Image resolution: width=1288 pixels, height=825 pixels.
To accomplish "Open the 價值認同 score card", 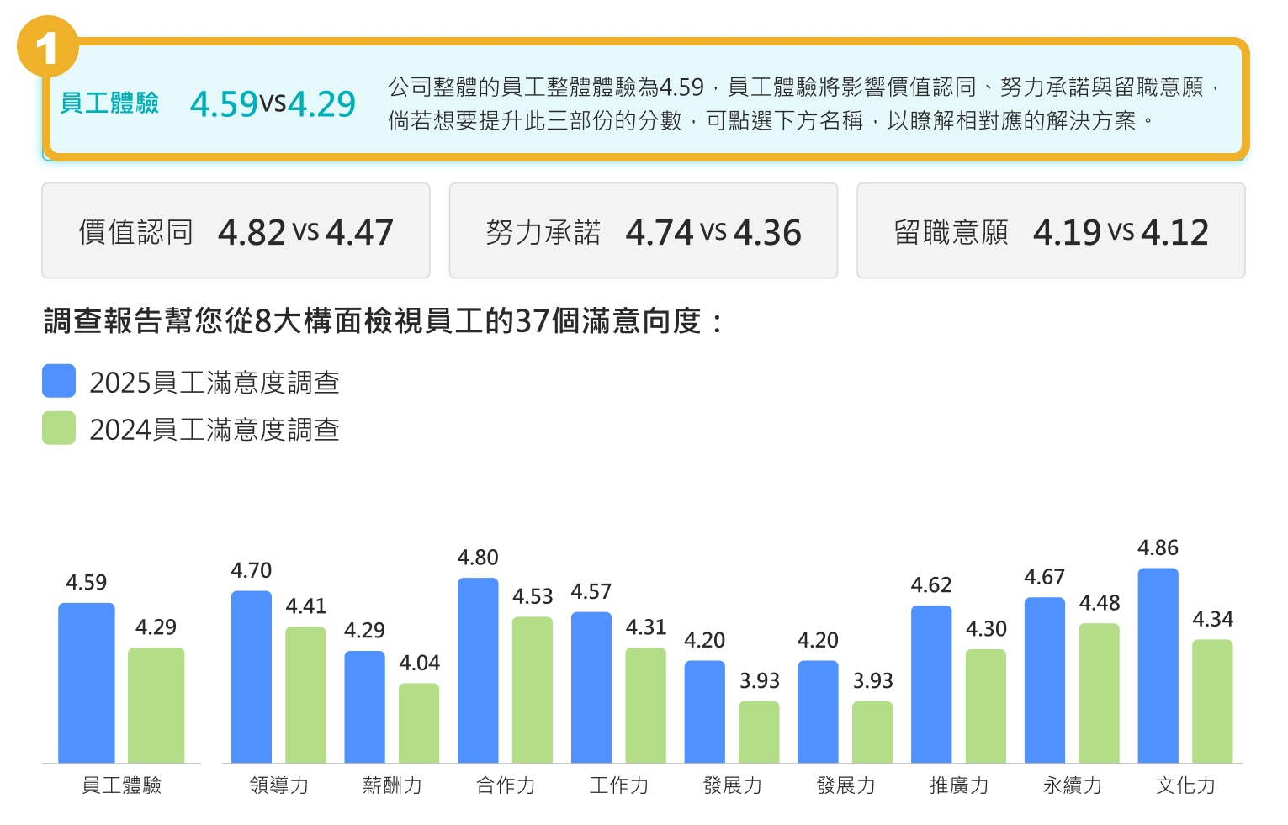I will click(x=236, y=231).
